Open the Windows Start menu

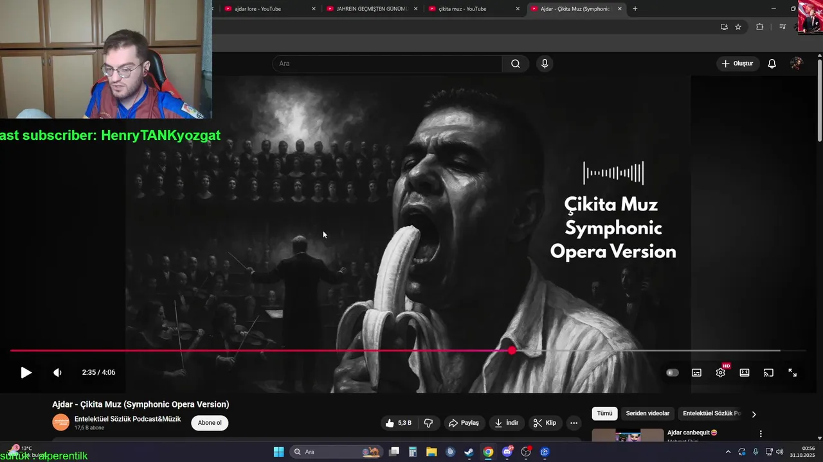[x=278, y=452]
